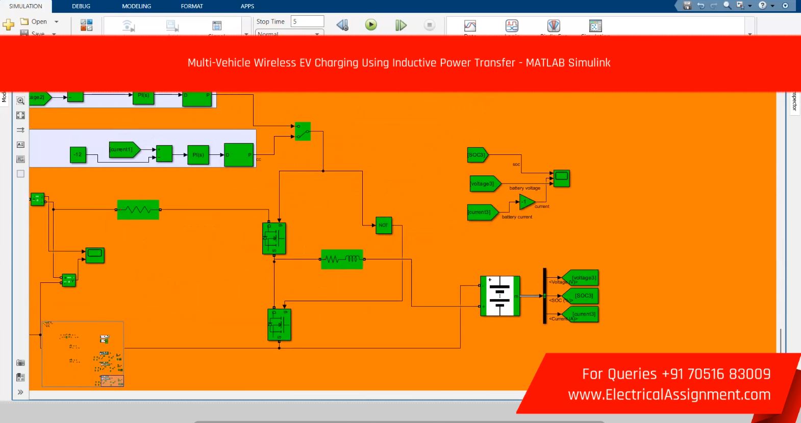Toggle the sample time legend arrows icon

pos(20,130)
